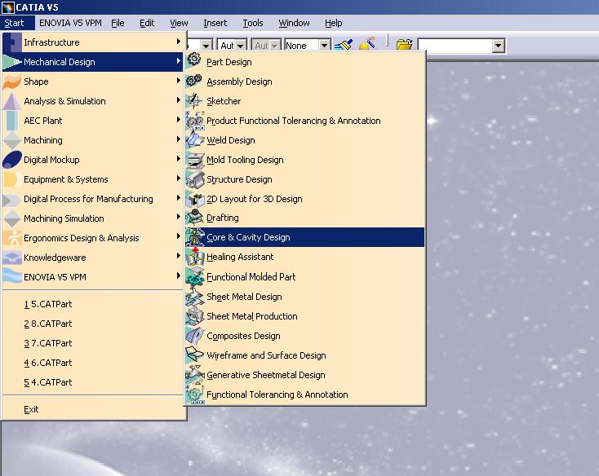Open the Window menu
The image size is (599, 476).
(294, 23)
